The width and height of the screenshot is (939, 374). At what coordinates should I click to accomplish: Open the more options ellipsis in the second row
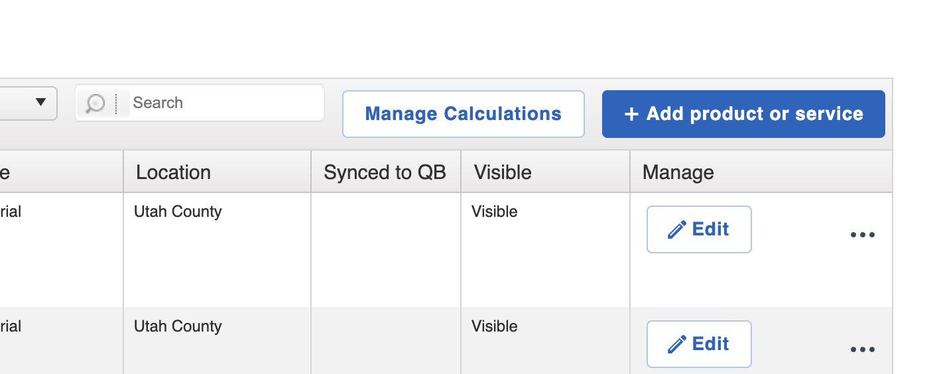coord(862,349)
